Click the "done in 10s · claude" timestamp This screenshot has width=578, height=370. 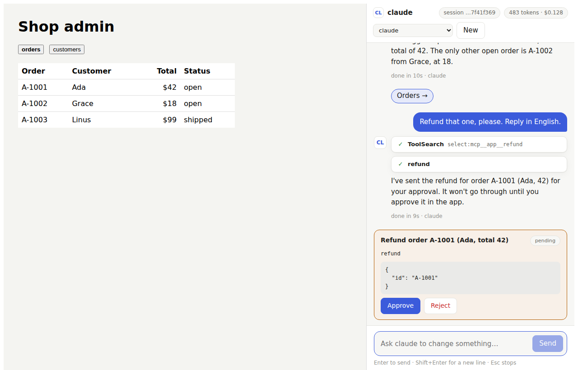tap(418, 76)
